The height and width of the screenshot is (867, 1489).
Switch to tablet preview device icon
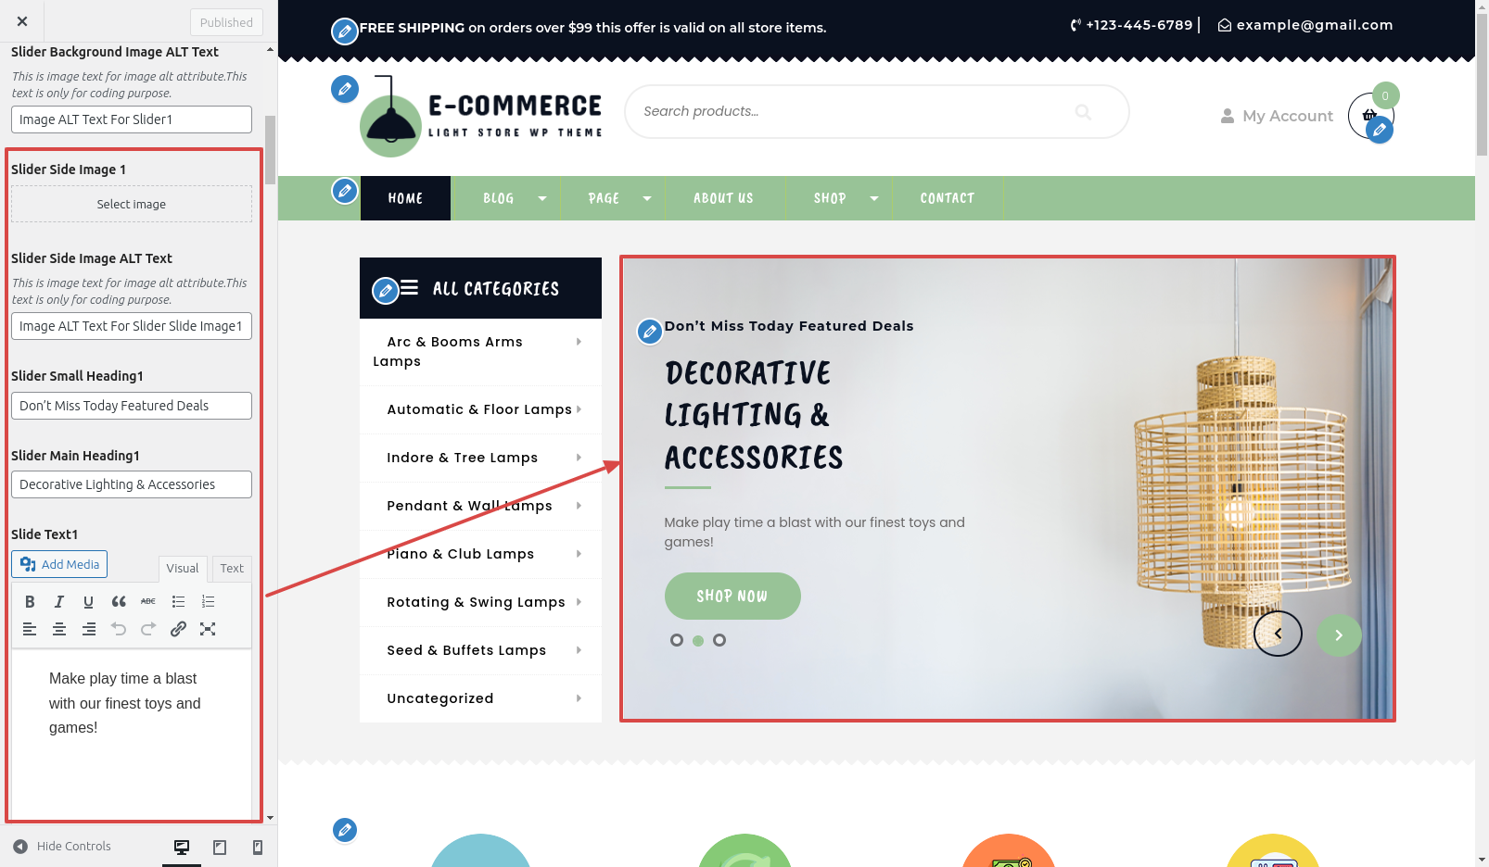(x=220, y=847)
